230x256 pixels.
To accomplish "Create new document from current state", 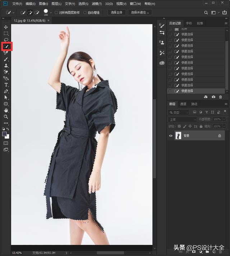I will [206, 97].
